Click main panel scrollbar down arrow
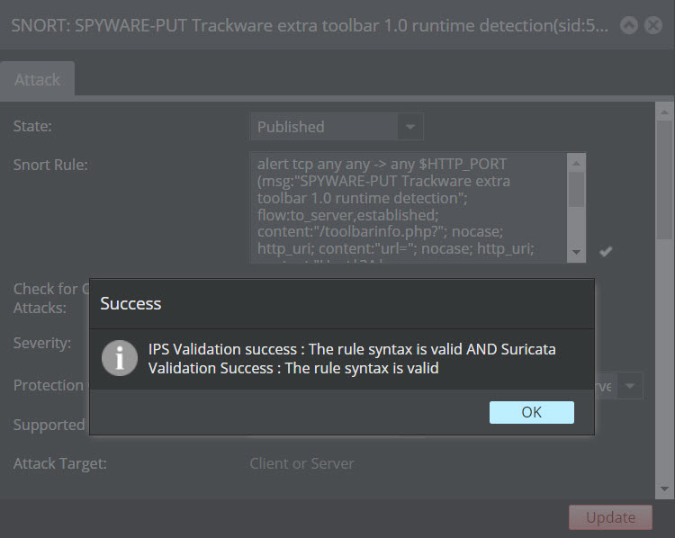The width and height of the screenshot is (675, 538). click(x=664, y=489)
